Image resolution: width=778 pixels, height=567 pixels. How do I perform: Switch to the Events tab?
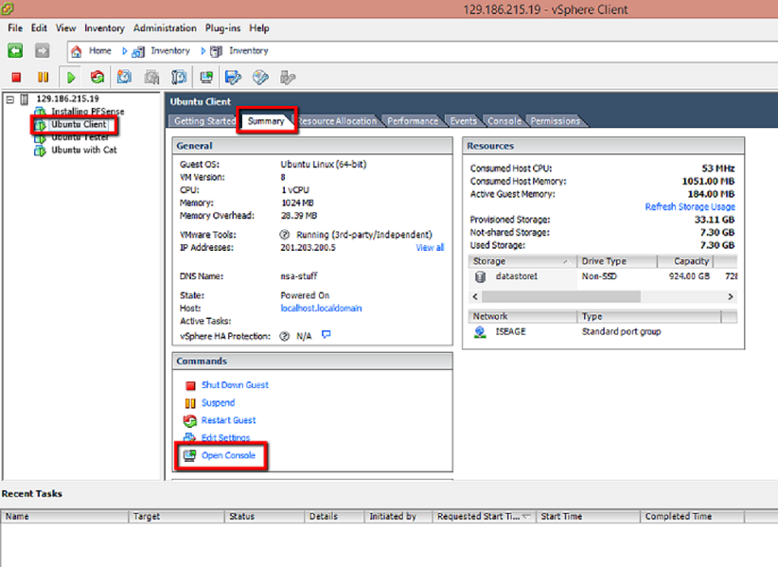click(x=464, y=121)
